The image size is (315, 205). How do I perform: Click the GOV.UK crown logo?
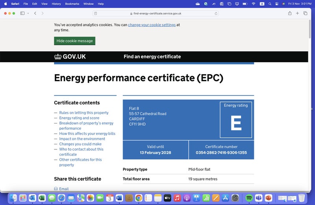tap(58, 56)
